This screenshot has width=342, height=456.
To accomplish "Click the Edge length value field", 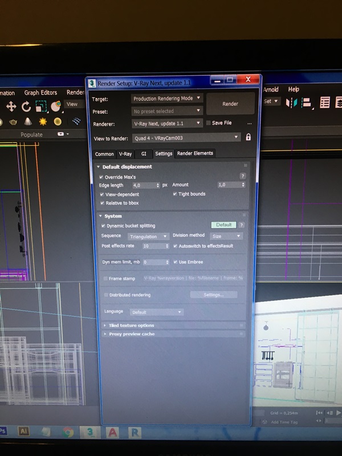I will (144, 185).
